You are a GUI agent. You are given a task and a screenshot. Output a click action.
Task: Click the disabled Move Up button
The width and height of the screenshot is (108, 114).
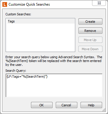[90, 40]
